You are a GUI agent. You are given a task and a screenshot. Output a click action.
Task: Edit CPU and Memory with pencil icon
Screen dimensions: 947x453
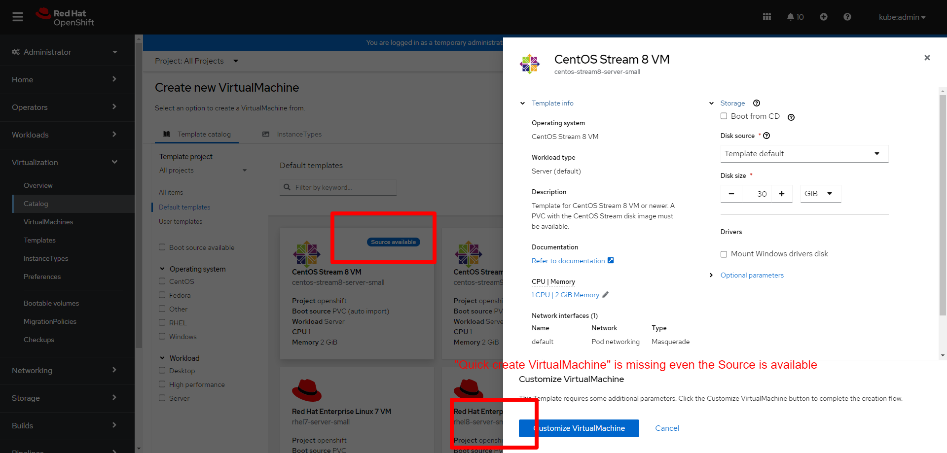point(606,295)
